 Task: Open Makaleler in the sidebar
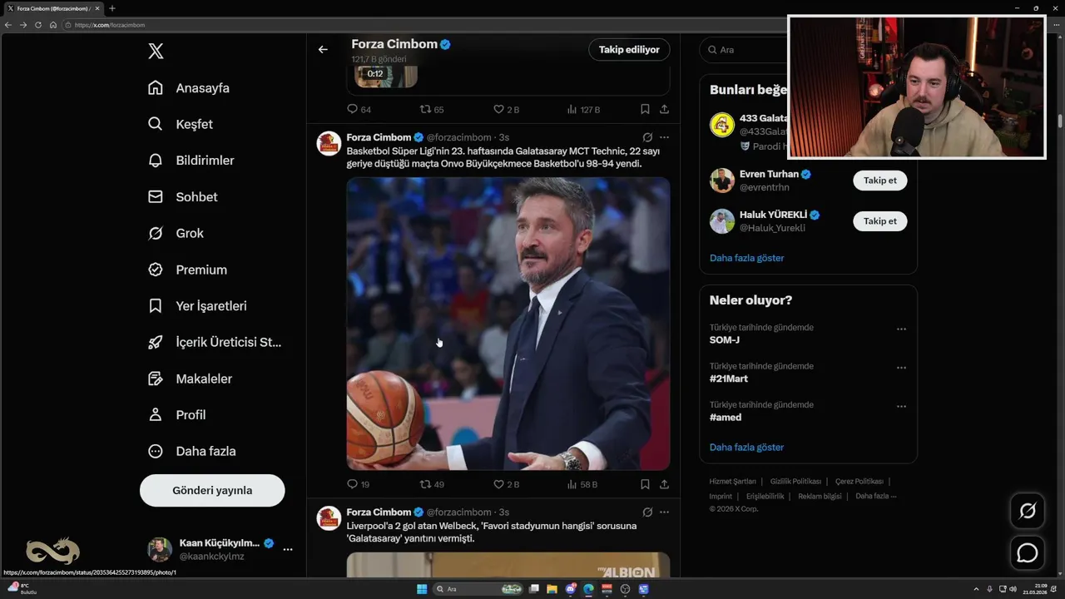(x=191, y=379)
